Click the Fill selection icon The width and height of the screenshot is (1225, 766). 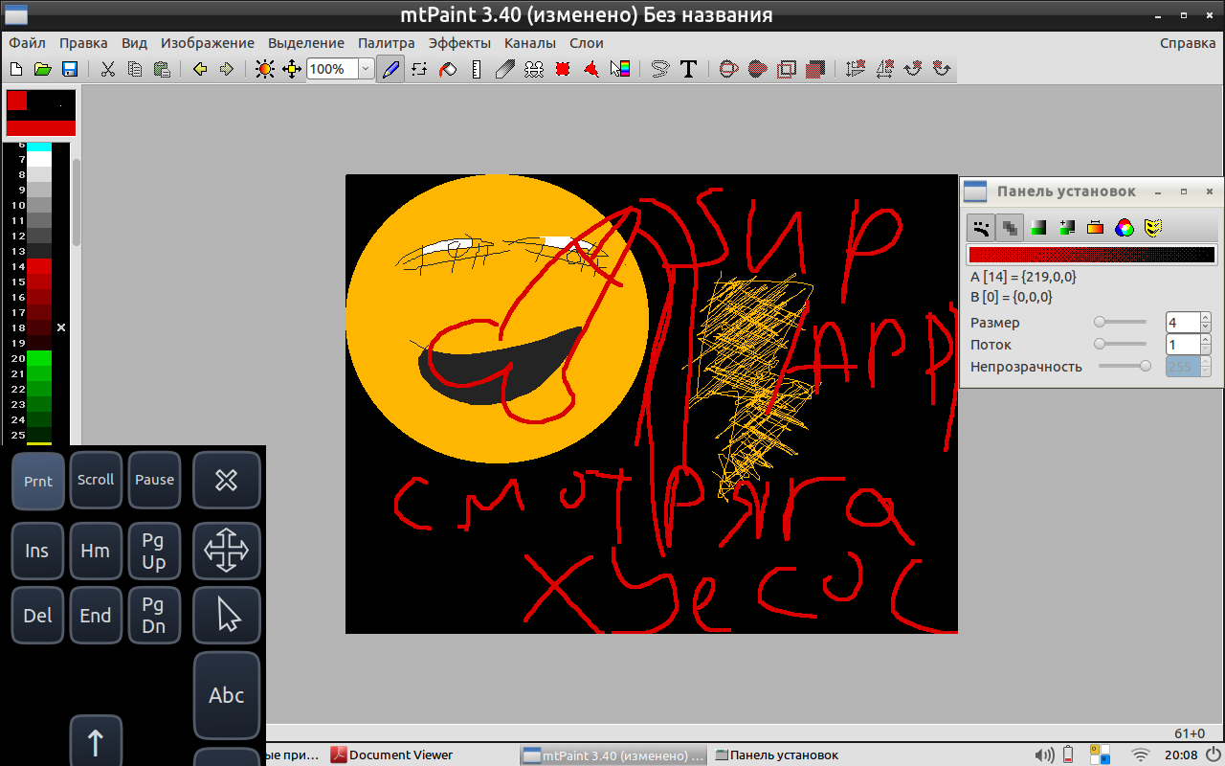pyautogui.click(x=815, y=69)
